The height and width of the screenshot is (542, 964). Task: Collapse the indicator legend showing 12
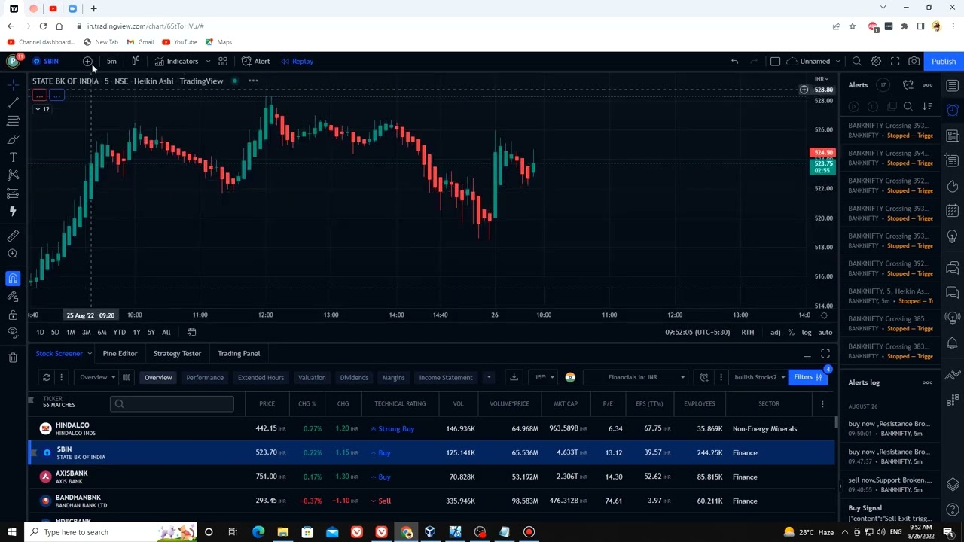[41, 109]
